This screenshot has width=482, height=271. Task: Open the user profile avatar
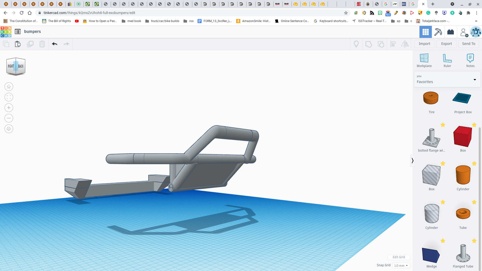coord(476,32)
